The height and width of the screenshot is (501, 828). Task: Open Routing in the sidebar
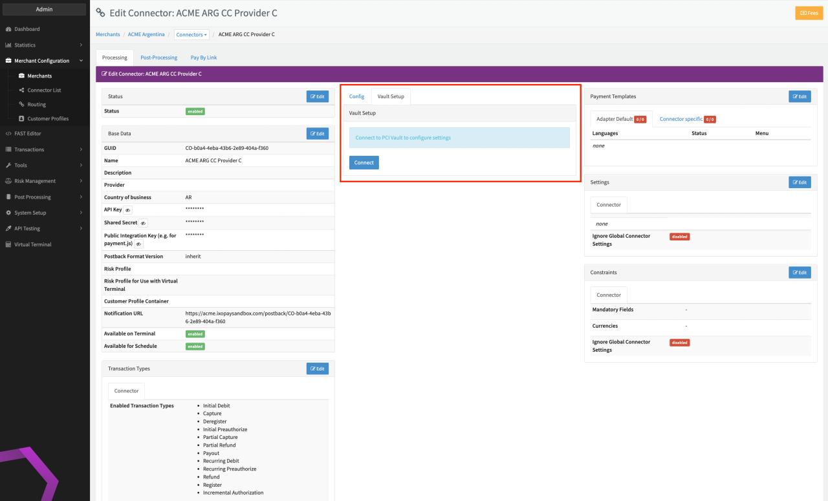tap(36, 105)
